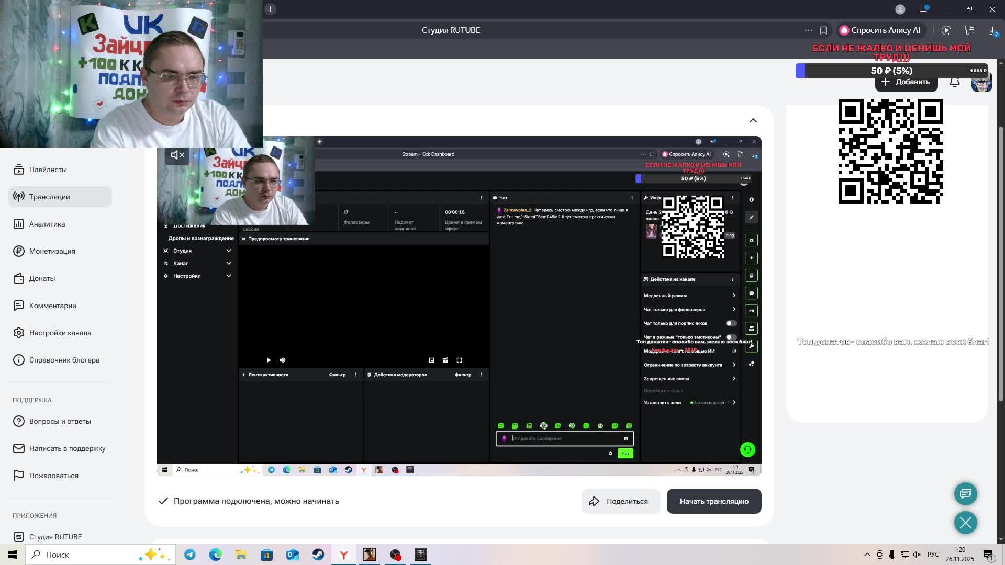Toggle emotes-only chat mode switch in preview

coord(731,337)
